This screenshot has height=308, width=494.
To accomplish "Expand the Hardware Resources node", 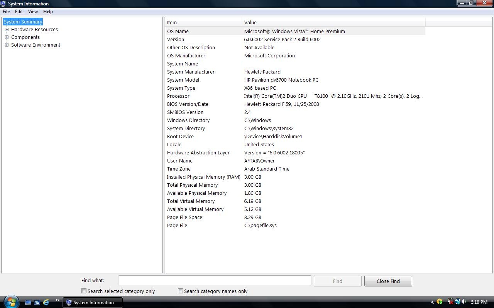I will (7, 29).
